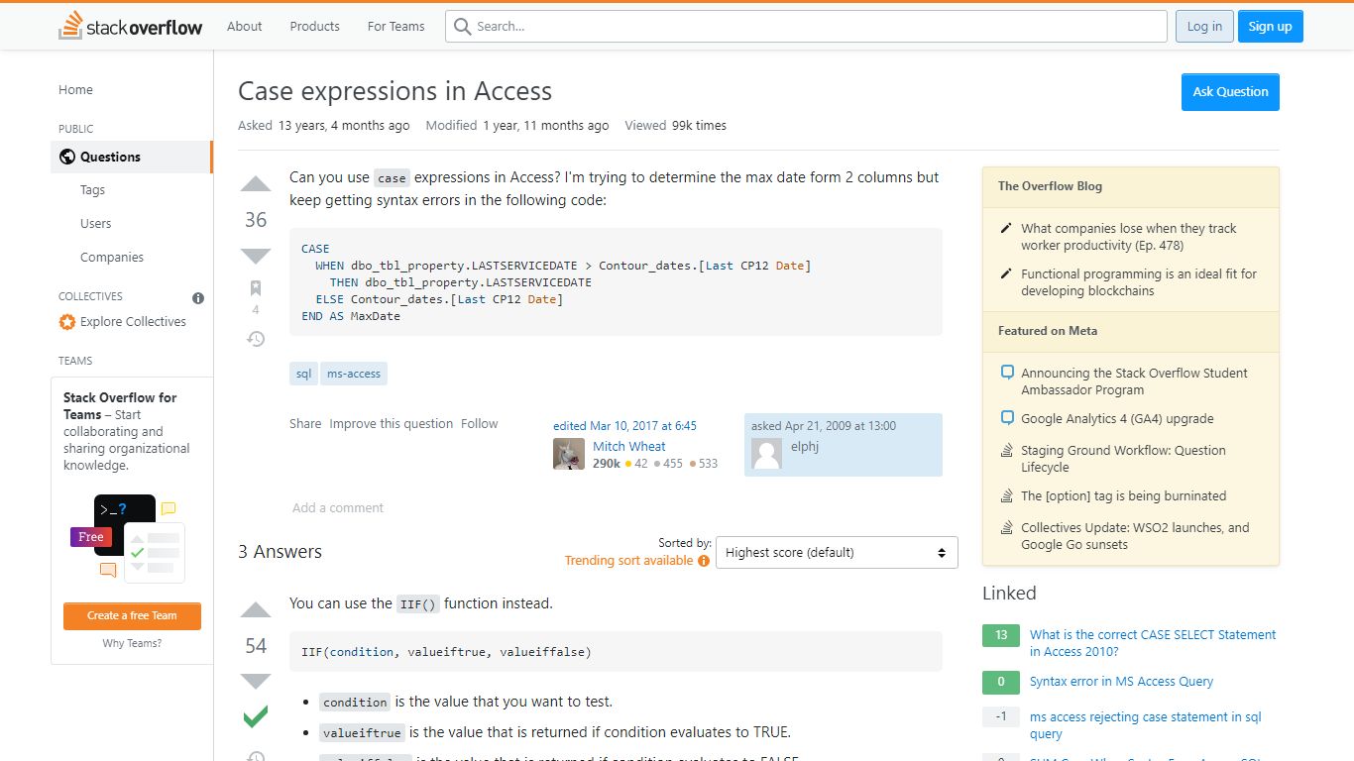Open the Products menu
This screenshot has height=761, width=1354.
click(315, 27)
